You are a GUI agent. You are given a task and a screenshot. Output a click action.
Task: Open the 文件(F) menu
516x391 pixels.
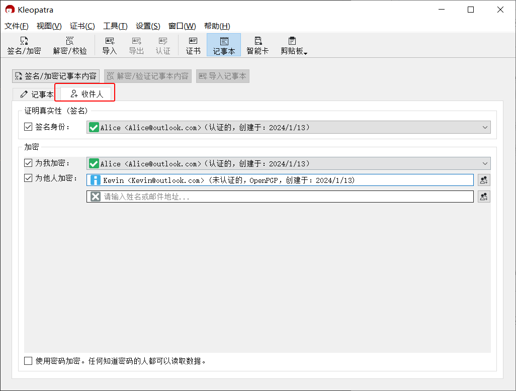(x=17, y=26)
